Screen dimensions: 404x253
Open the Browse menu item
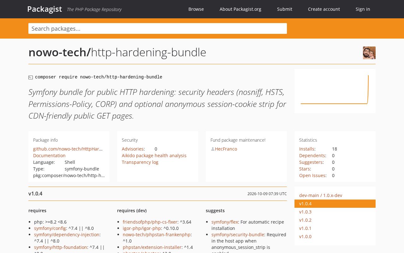(196, 9)
